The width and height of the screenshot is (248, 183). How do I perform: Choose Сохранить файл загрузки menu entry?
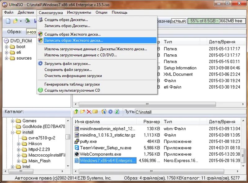pos(97,70)
